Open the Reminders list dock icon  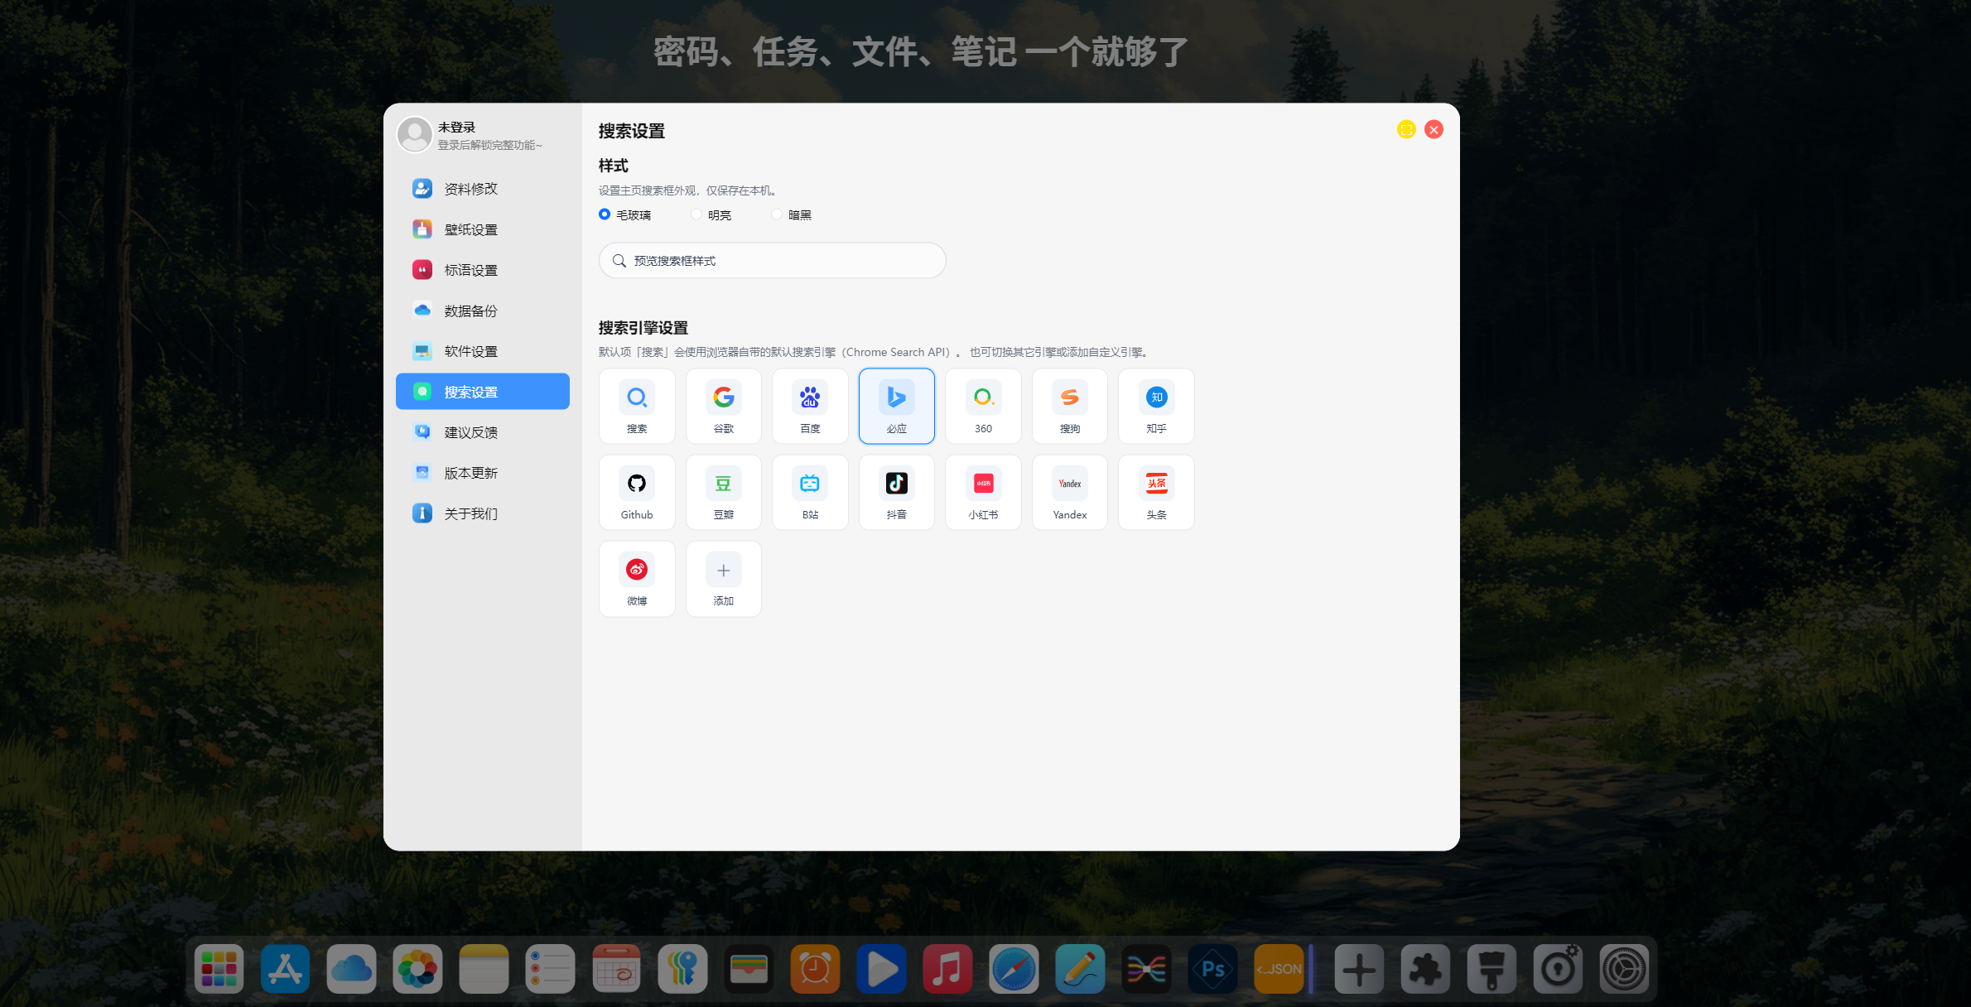point(551,969)
